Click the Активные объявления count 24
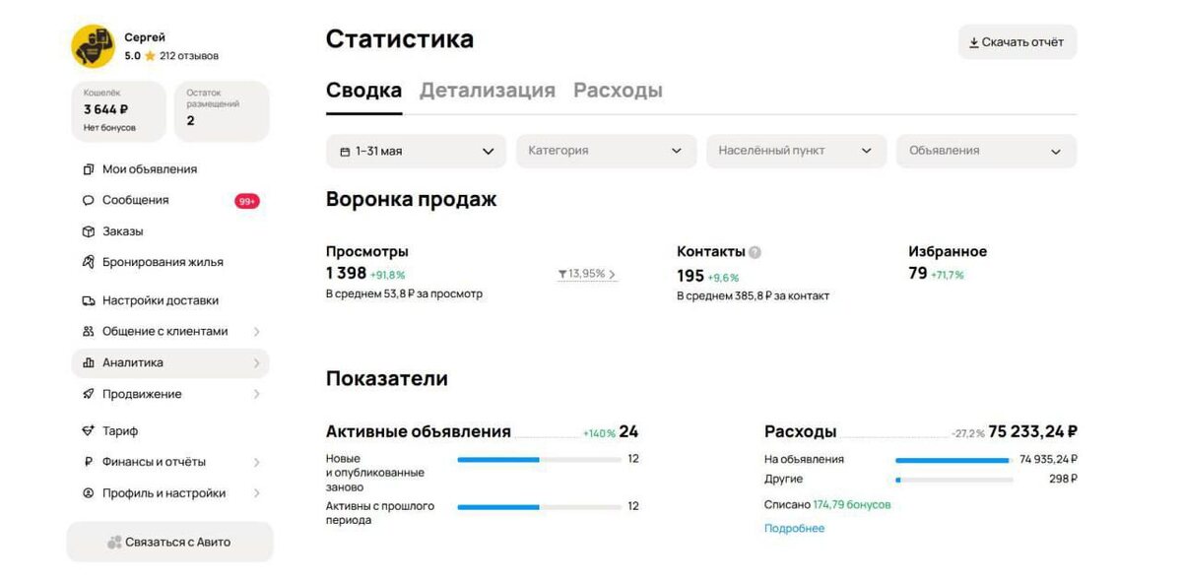Screen dimensions: 1182x581 628,431
